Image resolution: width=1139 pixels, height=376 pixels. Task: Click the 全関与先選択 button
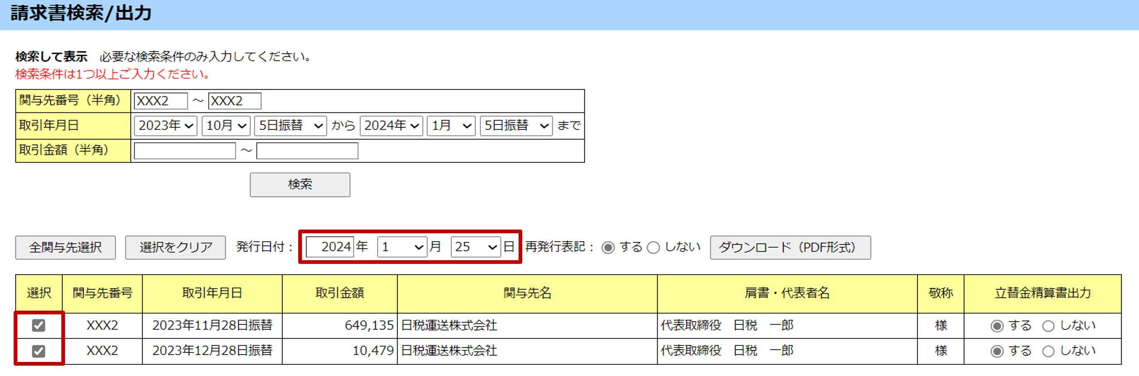tap(65, 247)
